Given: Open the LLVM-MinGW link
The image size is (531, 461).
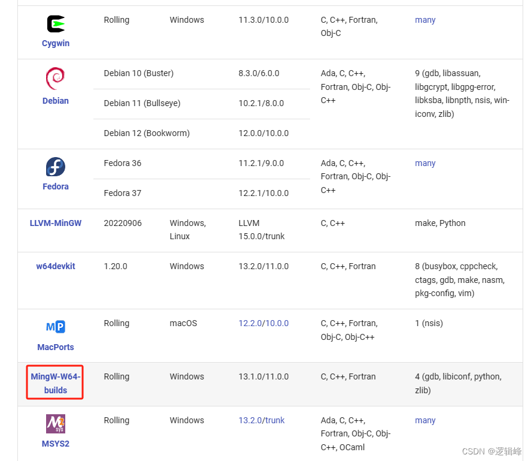Looking at the screenshot, I should tap(56, 223).
